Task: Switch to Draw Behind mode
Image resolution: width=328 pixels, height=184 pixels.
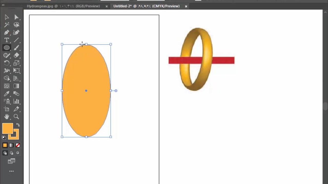Action: coord(12,153)
